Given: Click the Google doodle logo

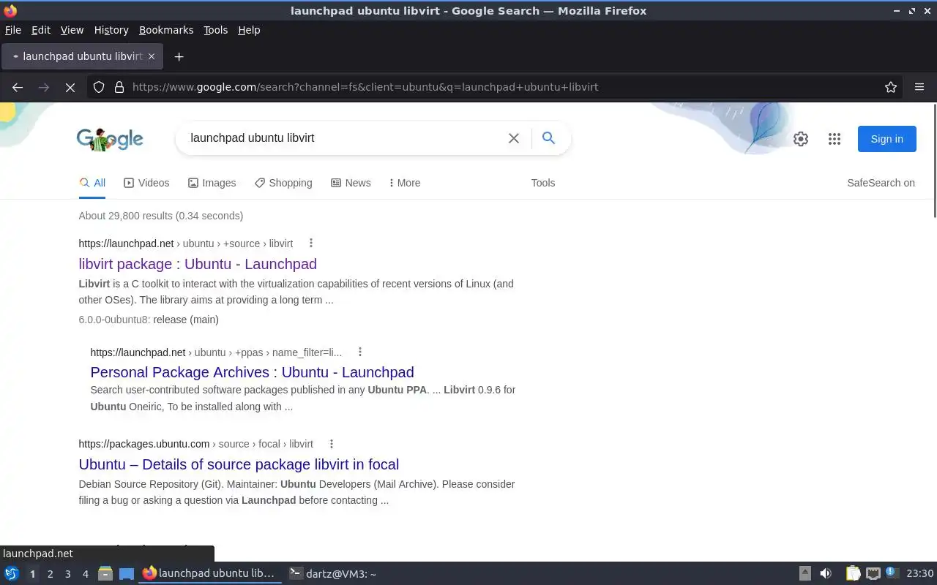Looking at the screenshot, I should (110, 139).
